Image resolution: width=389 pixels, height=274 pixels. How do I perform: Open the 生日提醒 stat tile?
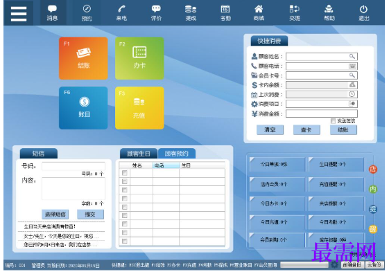336,164
